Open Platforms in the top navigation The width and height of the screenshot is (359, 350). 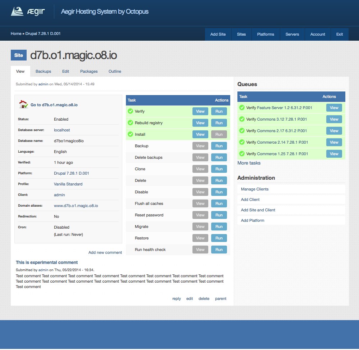[265, 34]
